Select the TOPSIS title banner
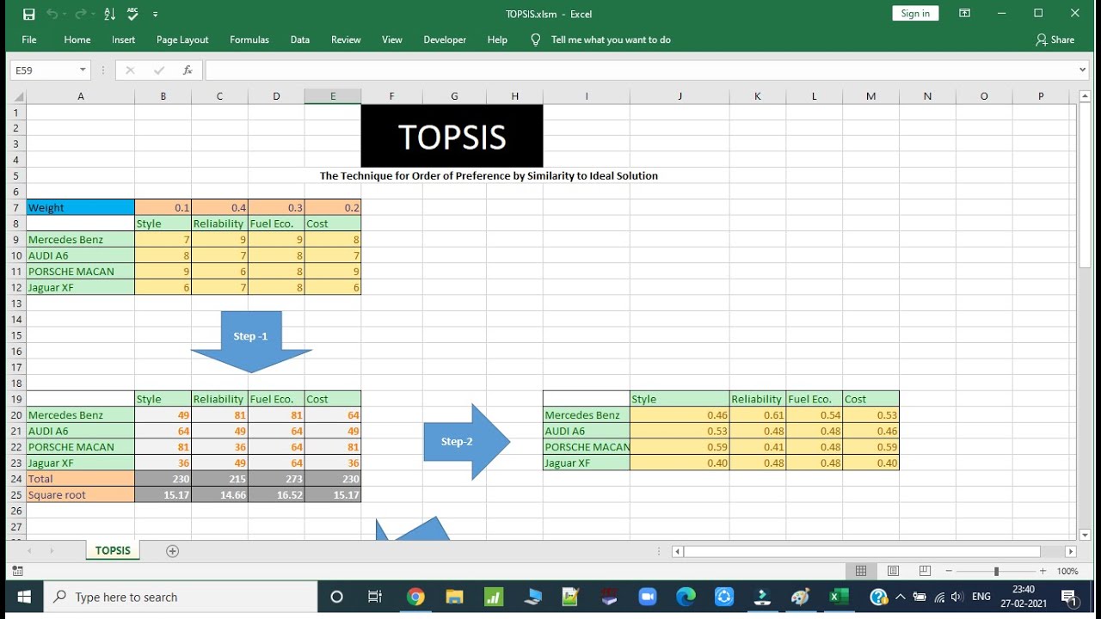1101x619 pixels. pos(452,136)
